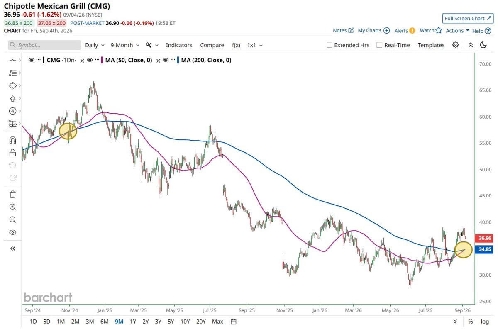Click the lock drawings icon

click(12, 153)
